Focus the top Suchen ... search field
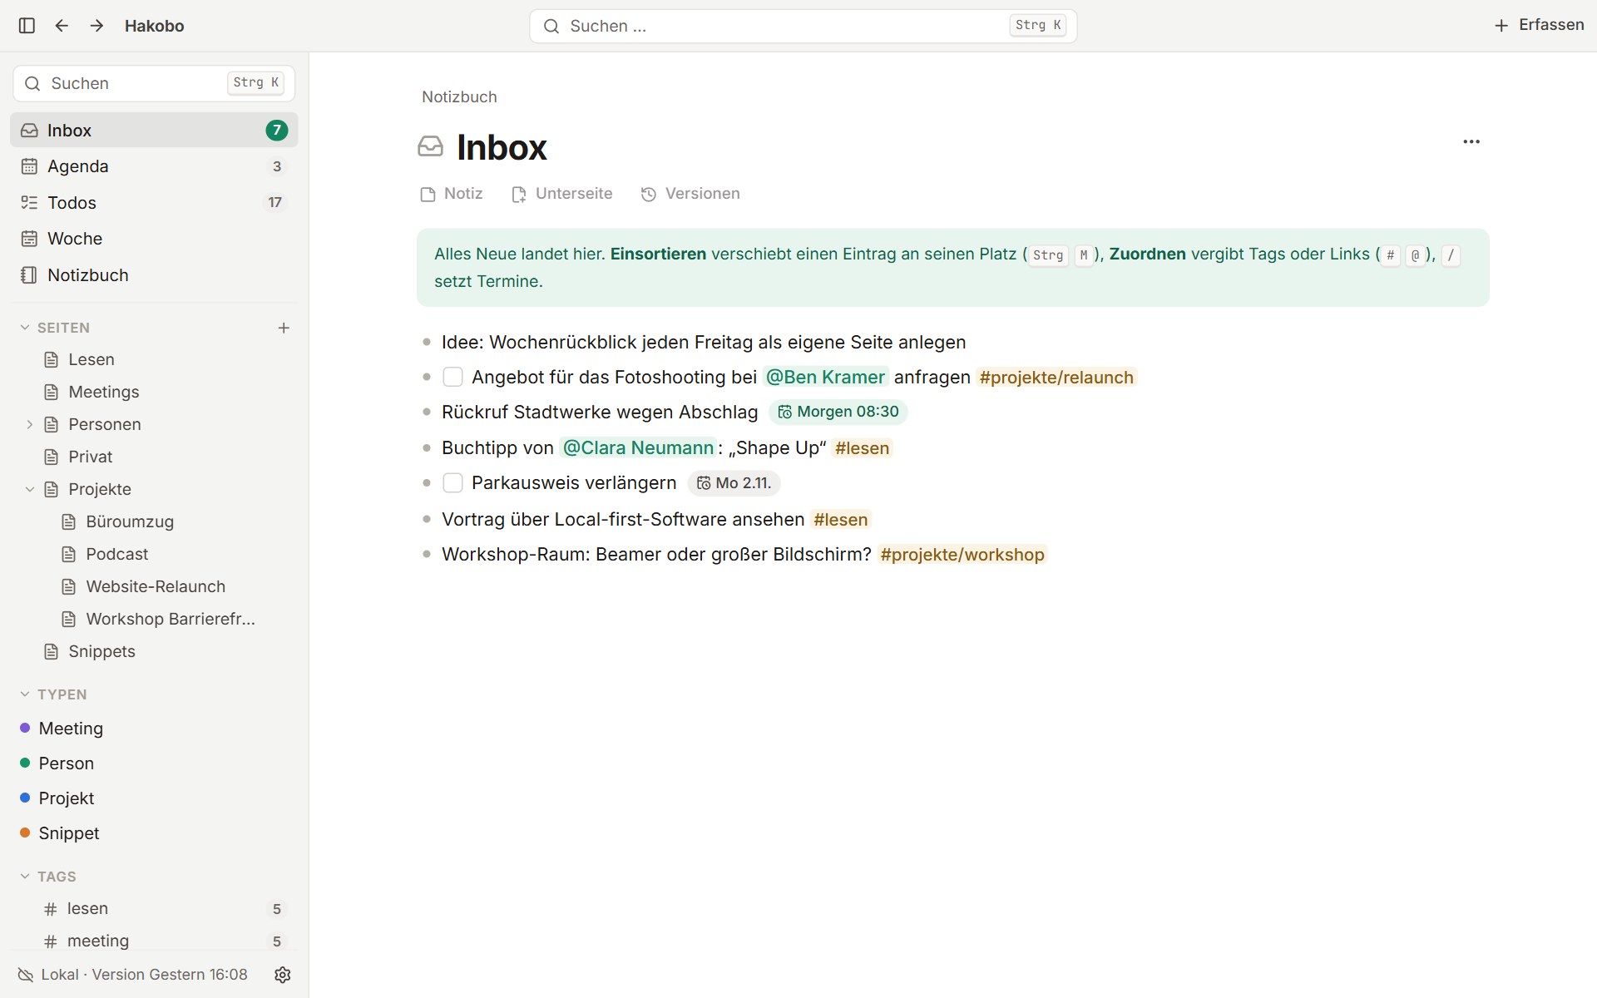Viewport: 1597px width, 998px height. coord(803,26)
